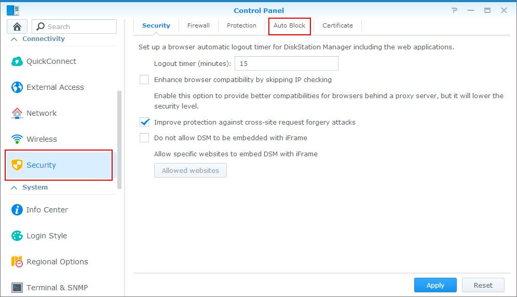Open the Network house icon

17,113
